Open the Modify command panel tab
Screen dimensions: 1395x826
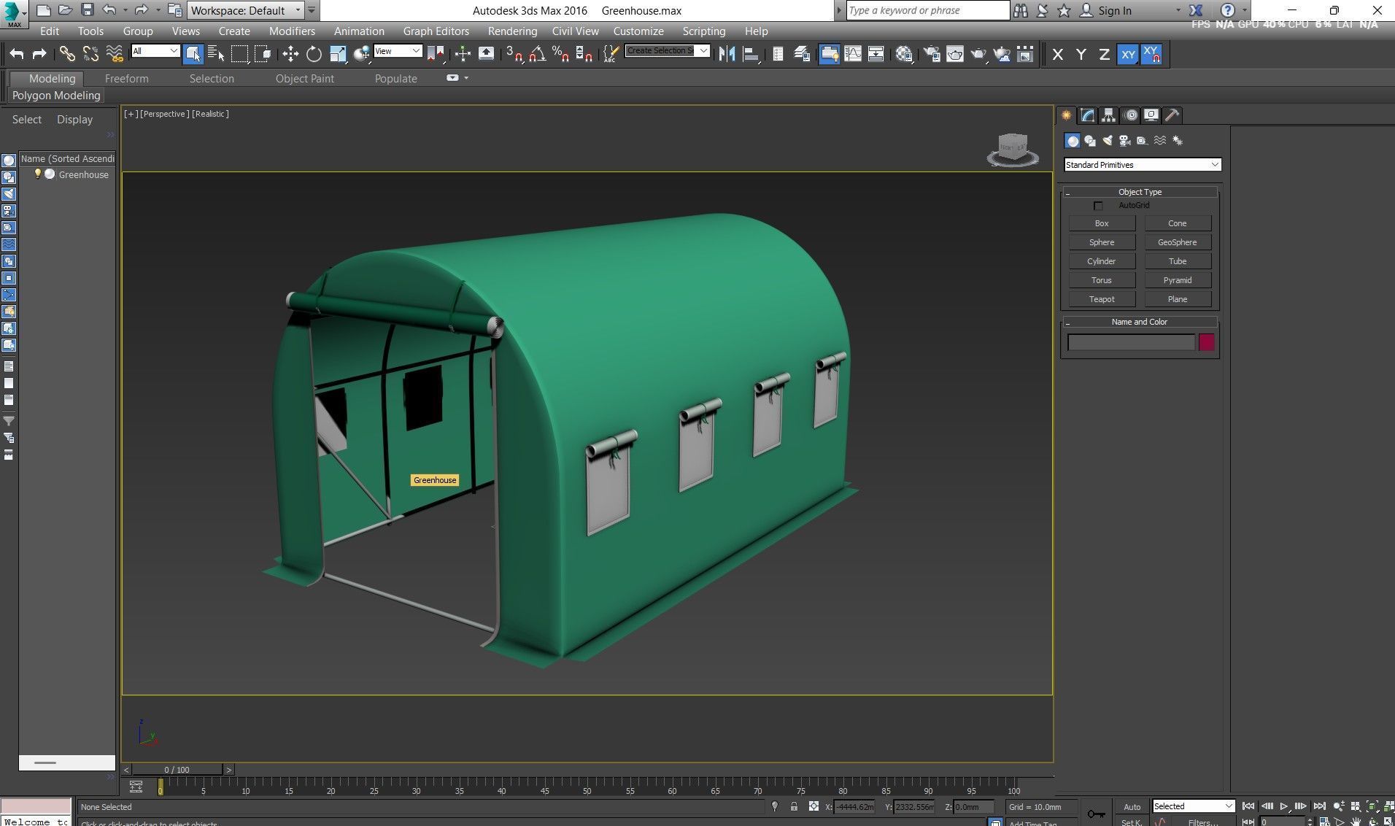(1088, 115)
